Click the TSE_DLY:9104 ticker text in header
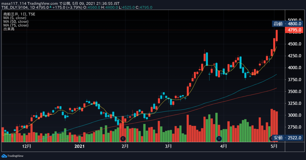Image resolution: width=306 pixels, height=160 pixels. coord(15,7)
